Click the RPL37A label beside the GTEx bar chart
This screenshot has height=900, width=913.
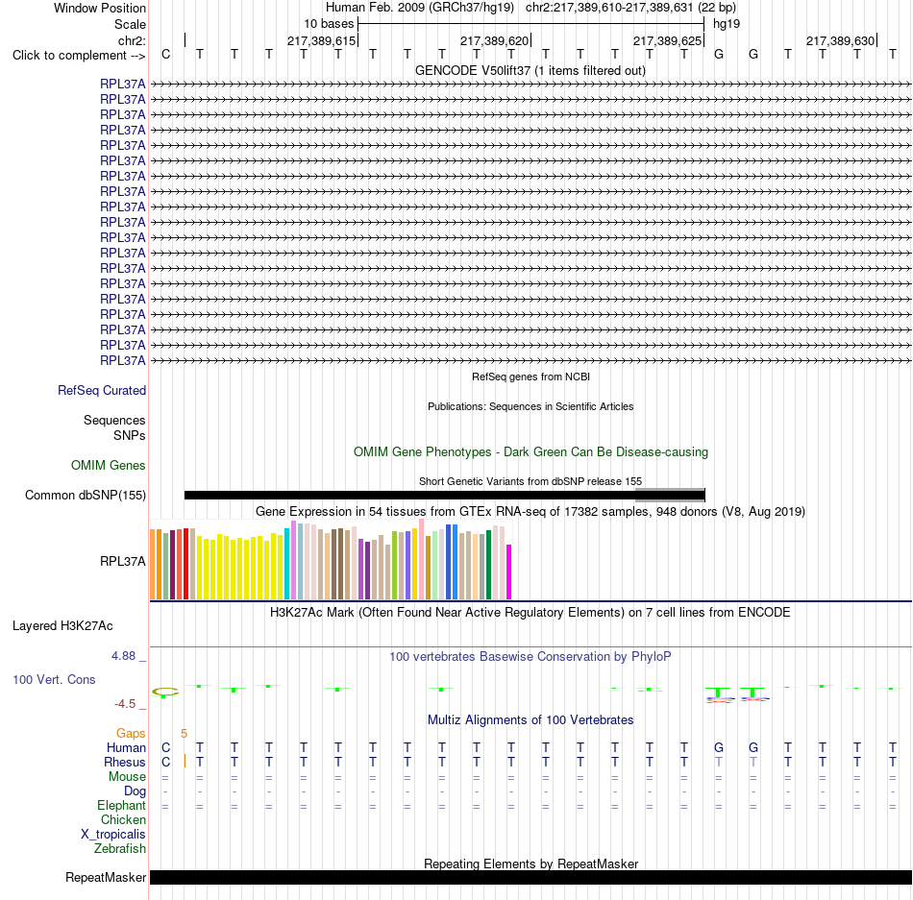click(122, 561)
